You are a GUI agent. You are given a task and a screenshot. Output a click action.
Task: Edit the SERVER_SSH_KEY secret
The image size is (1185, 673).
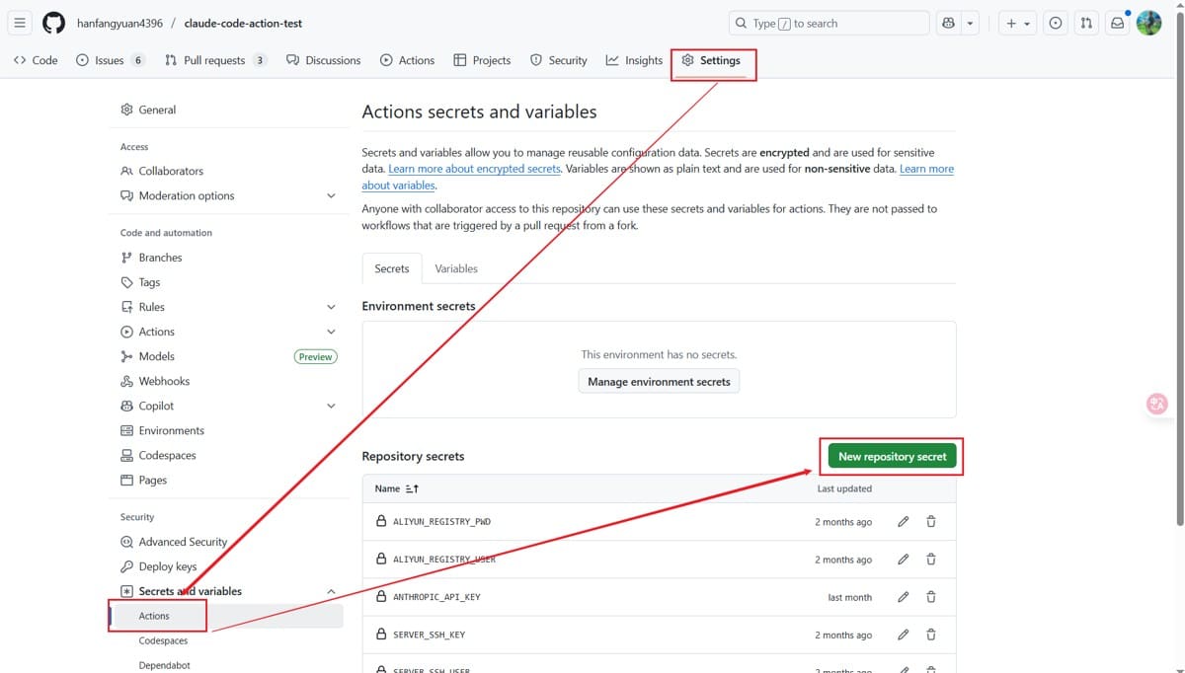(x=903, y=635)
